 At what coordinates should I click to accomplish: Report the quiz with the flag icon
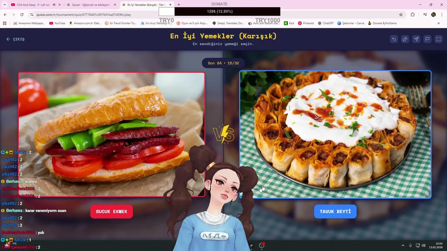(x=427, y=39)
